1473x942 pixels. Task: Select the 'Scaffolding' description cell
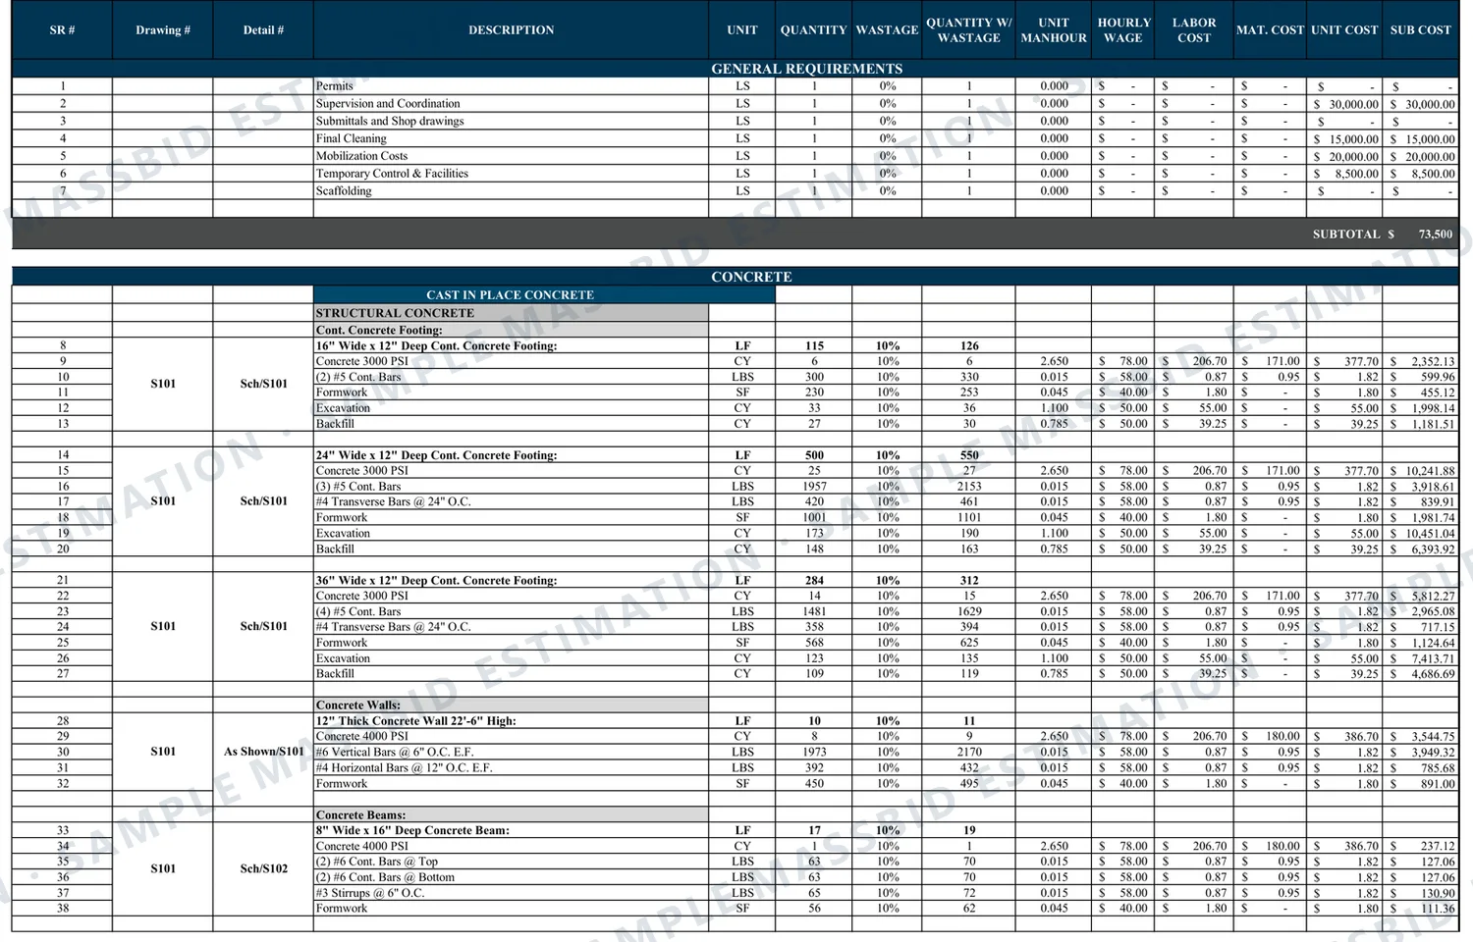(x=511, y=191)
